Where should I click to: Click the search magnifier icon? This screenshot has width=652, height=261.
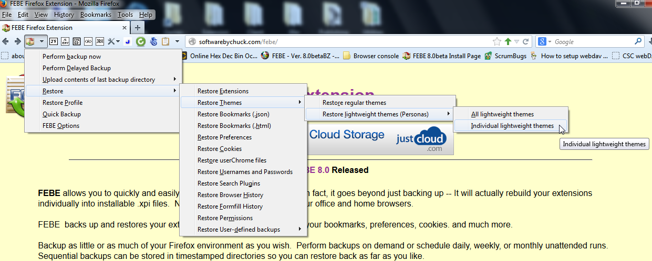(x=638, y=41)
